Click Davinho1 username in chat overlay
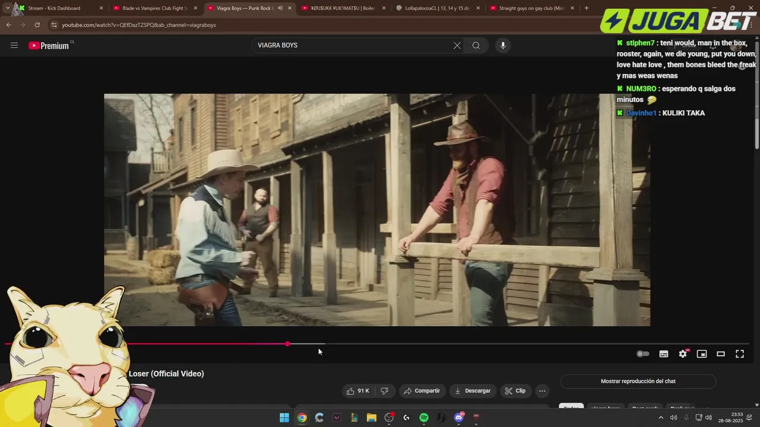This screenshot has width=760, height=427. click(641, 113)
